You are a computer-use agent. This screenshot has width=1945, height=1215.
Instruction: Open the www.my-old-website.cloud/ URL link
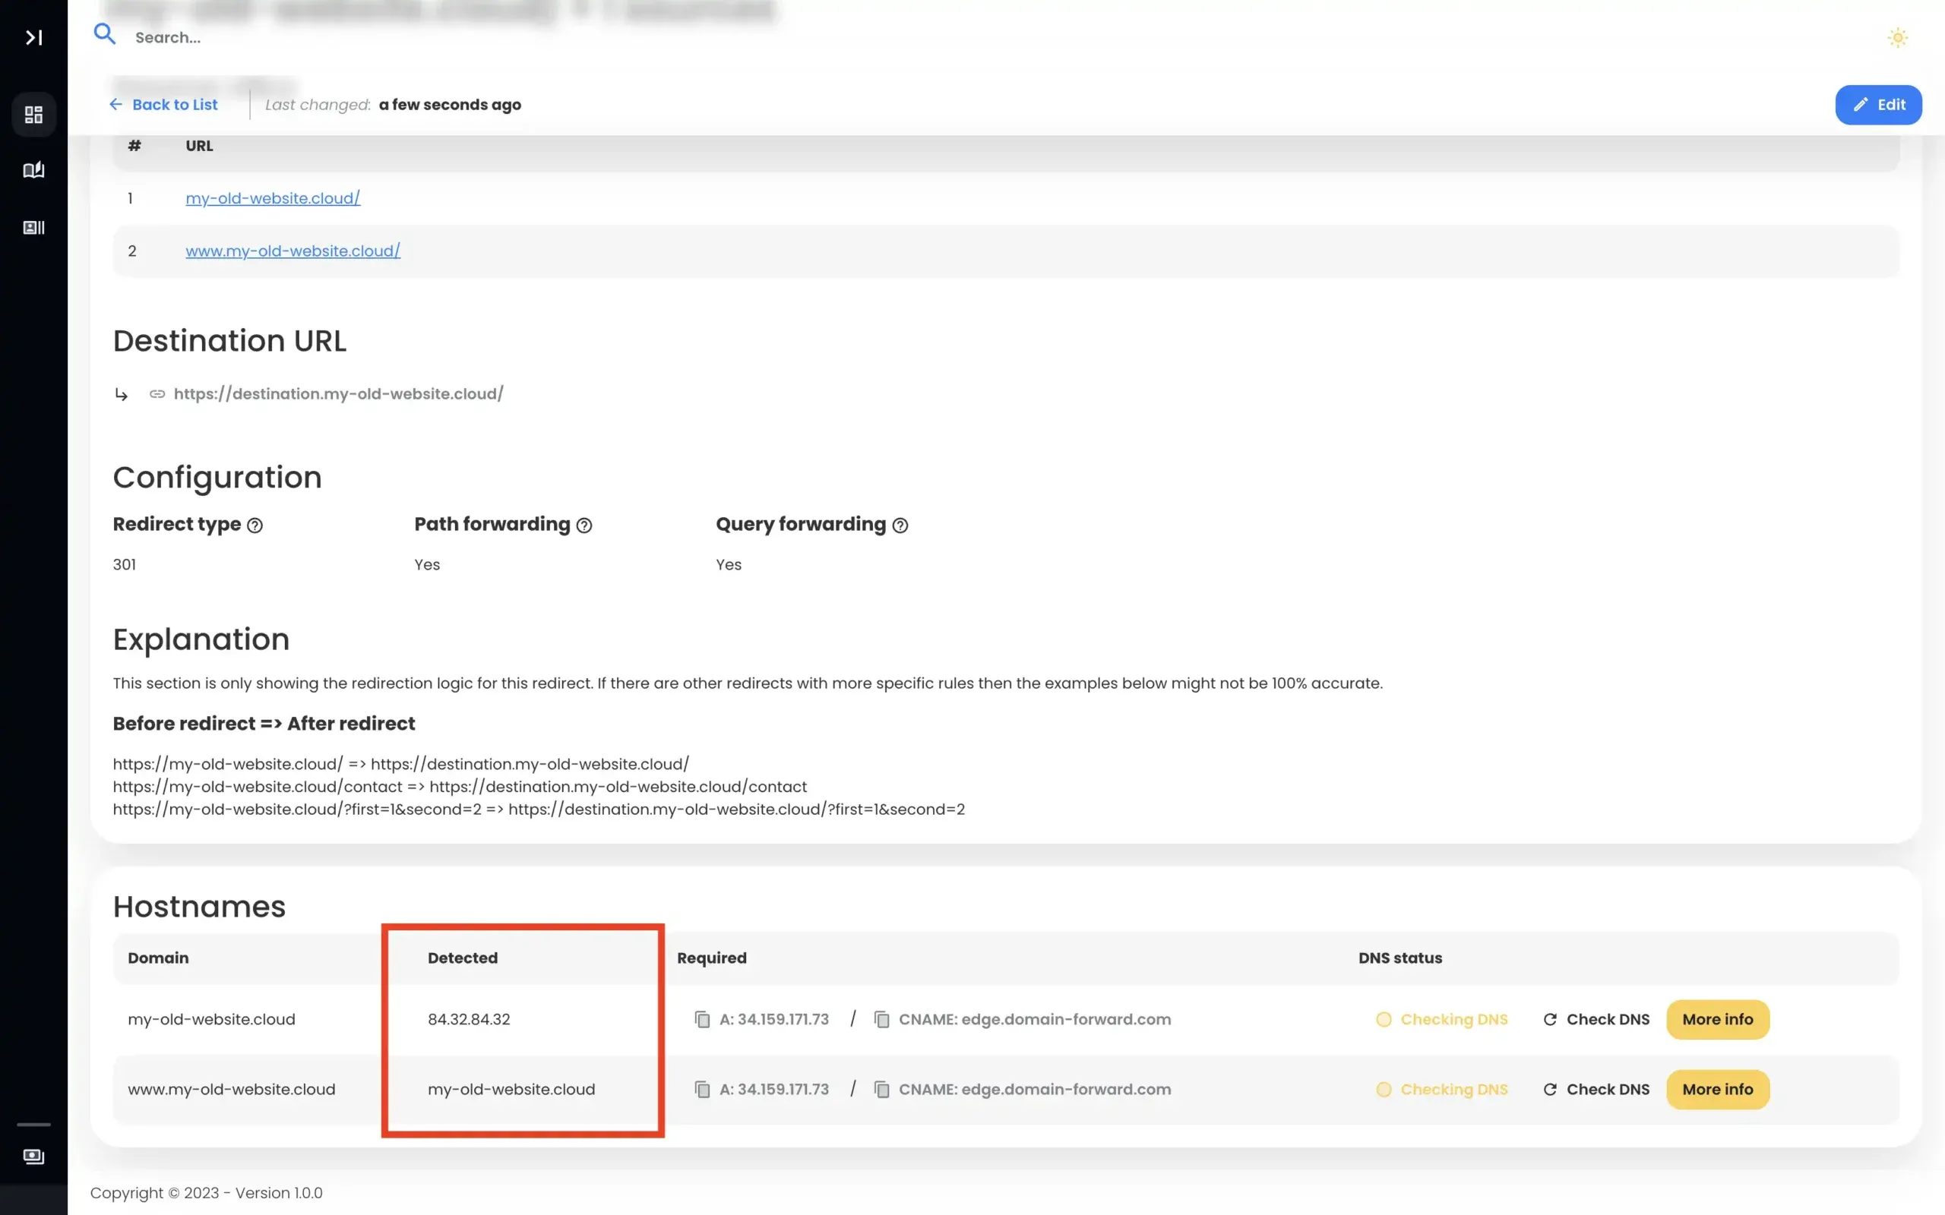293,251
